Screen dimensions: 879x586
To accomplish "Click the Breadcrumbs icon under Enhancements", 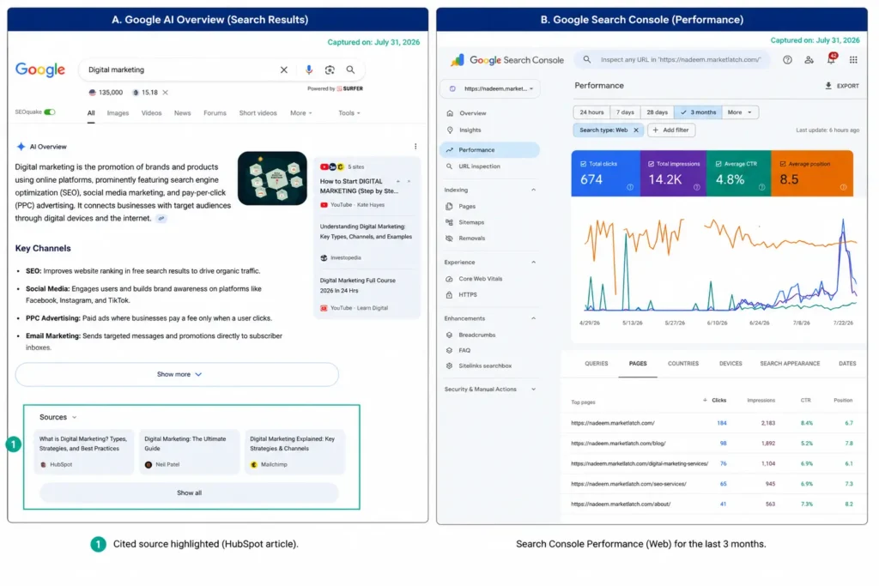I will click(449, 335).
